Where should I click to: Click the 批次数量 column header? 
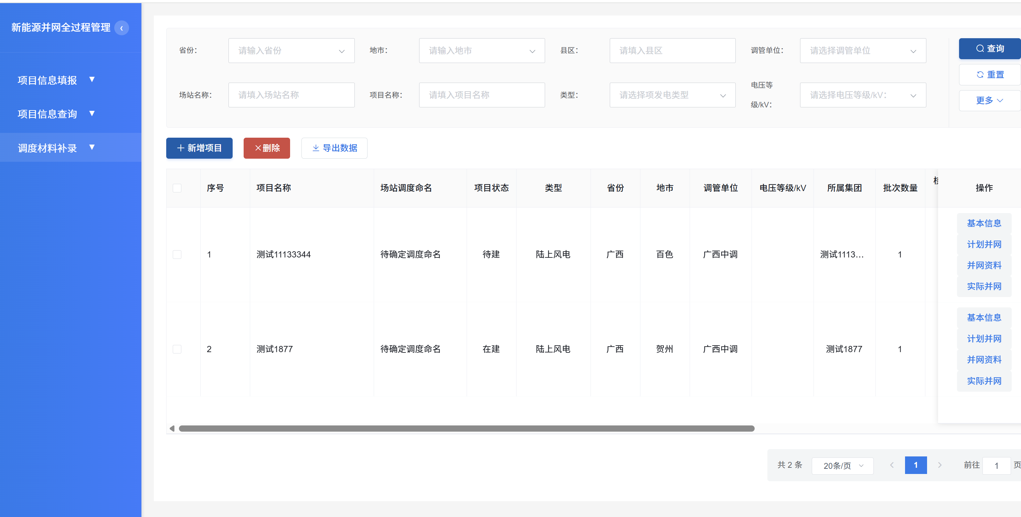point(900,188)
